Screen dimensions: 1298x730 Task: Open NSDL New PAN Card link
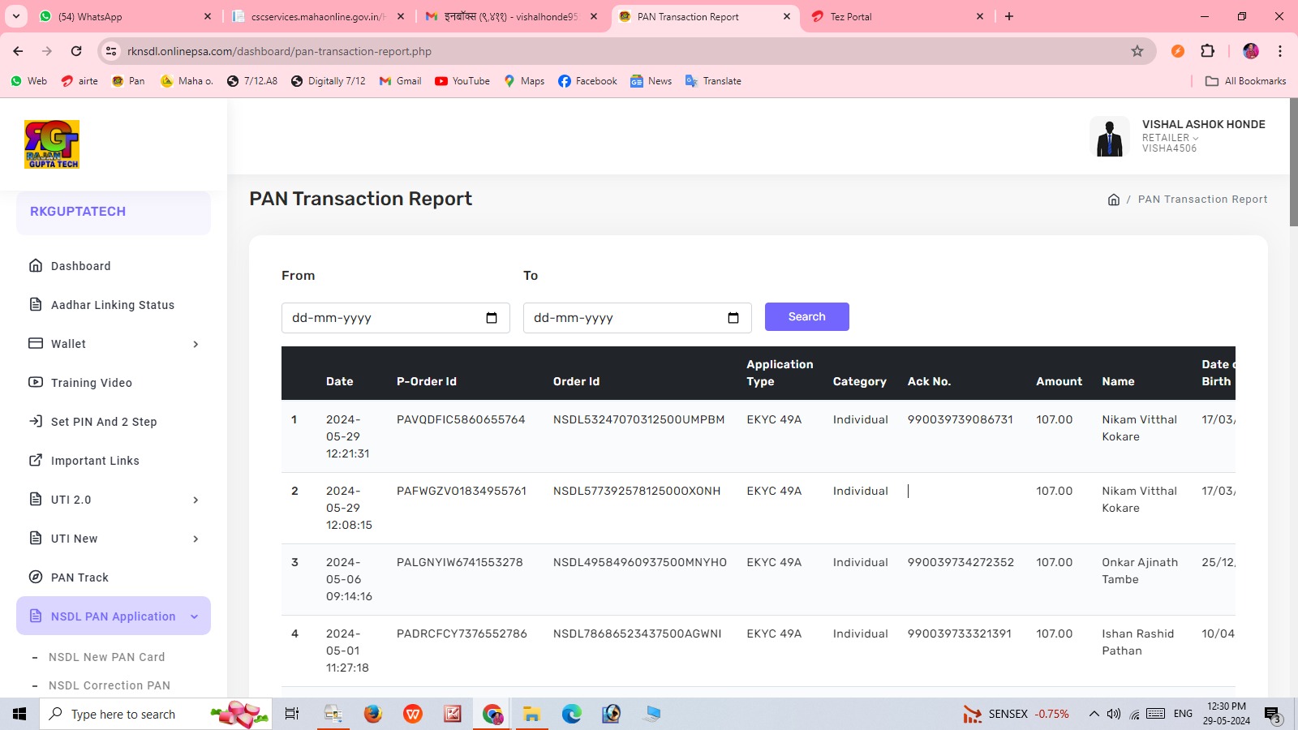pos(106,657)
